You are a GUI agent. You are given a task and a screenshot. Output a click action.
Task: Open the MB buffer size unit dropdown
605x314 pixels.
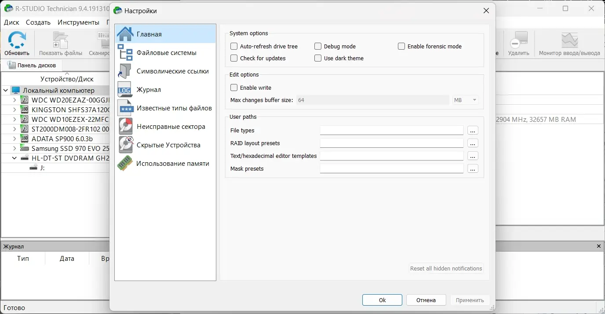click(465, 100)
